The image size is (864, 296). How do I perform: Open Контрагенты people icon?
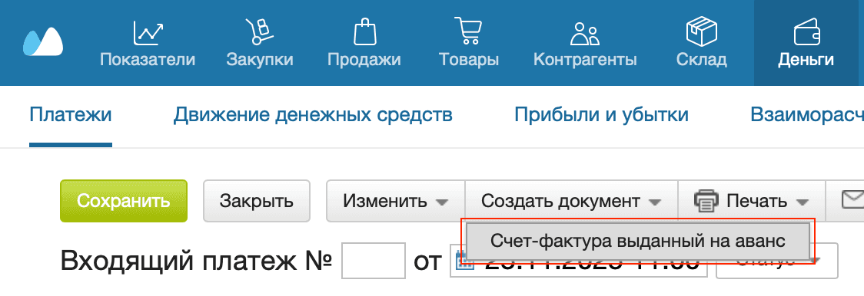[x=585, y=33]
